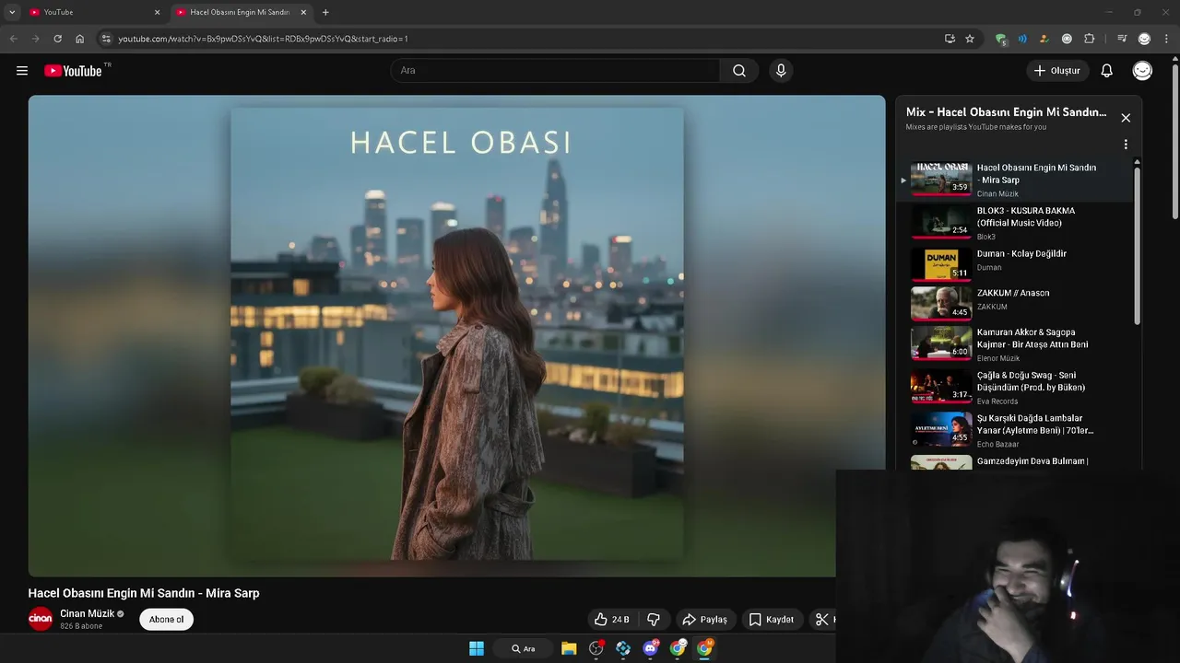Click the Mix playlist title link
The height and width of the screenshot is (663, 1180).
(1006, 112)
